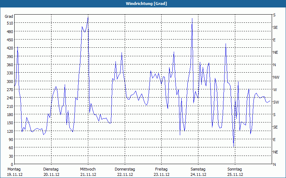Click the Freitag day label
286x178 pixels.
point(162,169)
